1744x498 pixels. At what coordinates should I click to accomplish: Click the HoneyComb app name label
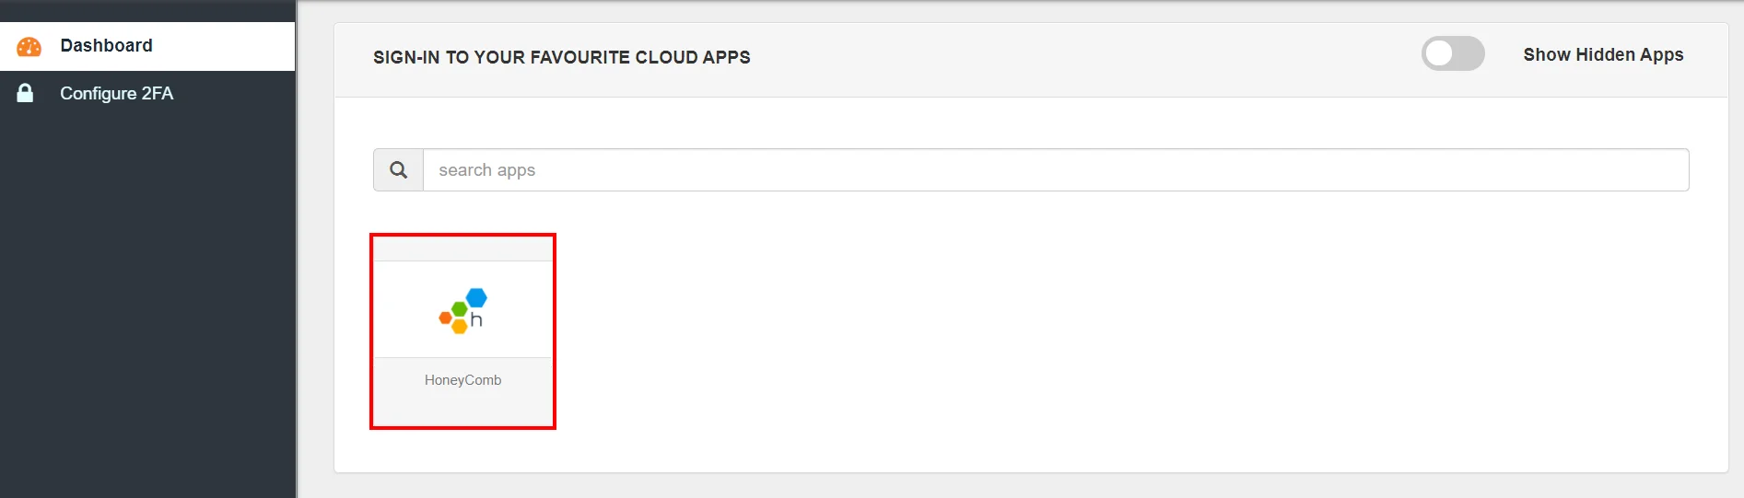[462, 380]
